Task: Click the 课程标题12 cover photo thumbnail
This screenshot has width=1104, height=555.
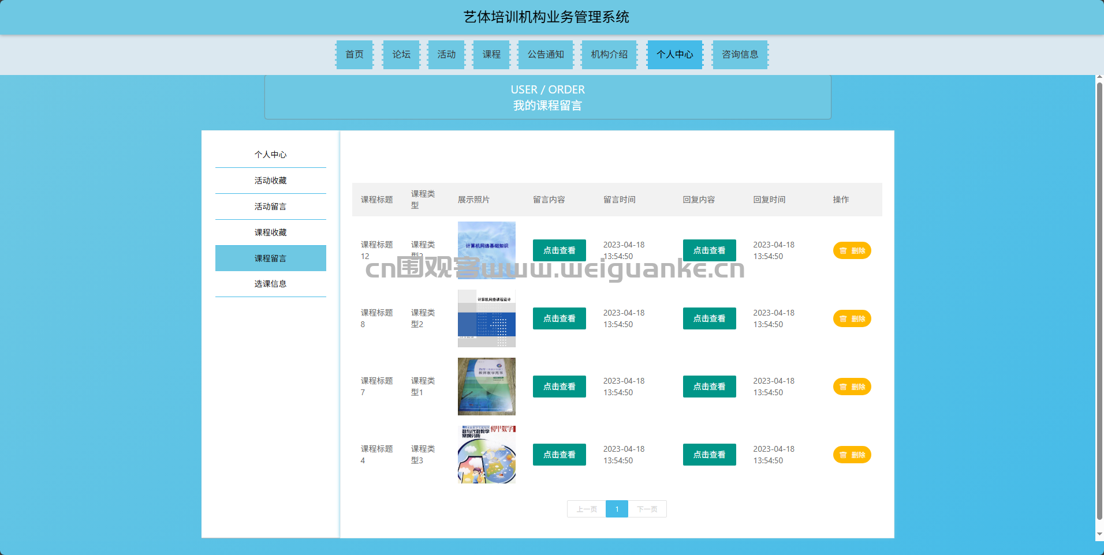Action: coord(487,250)
